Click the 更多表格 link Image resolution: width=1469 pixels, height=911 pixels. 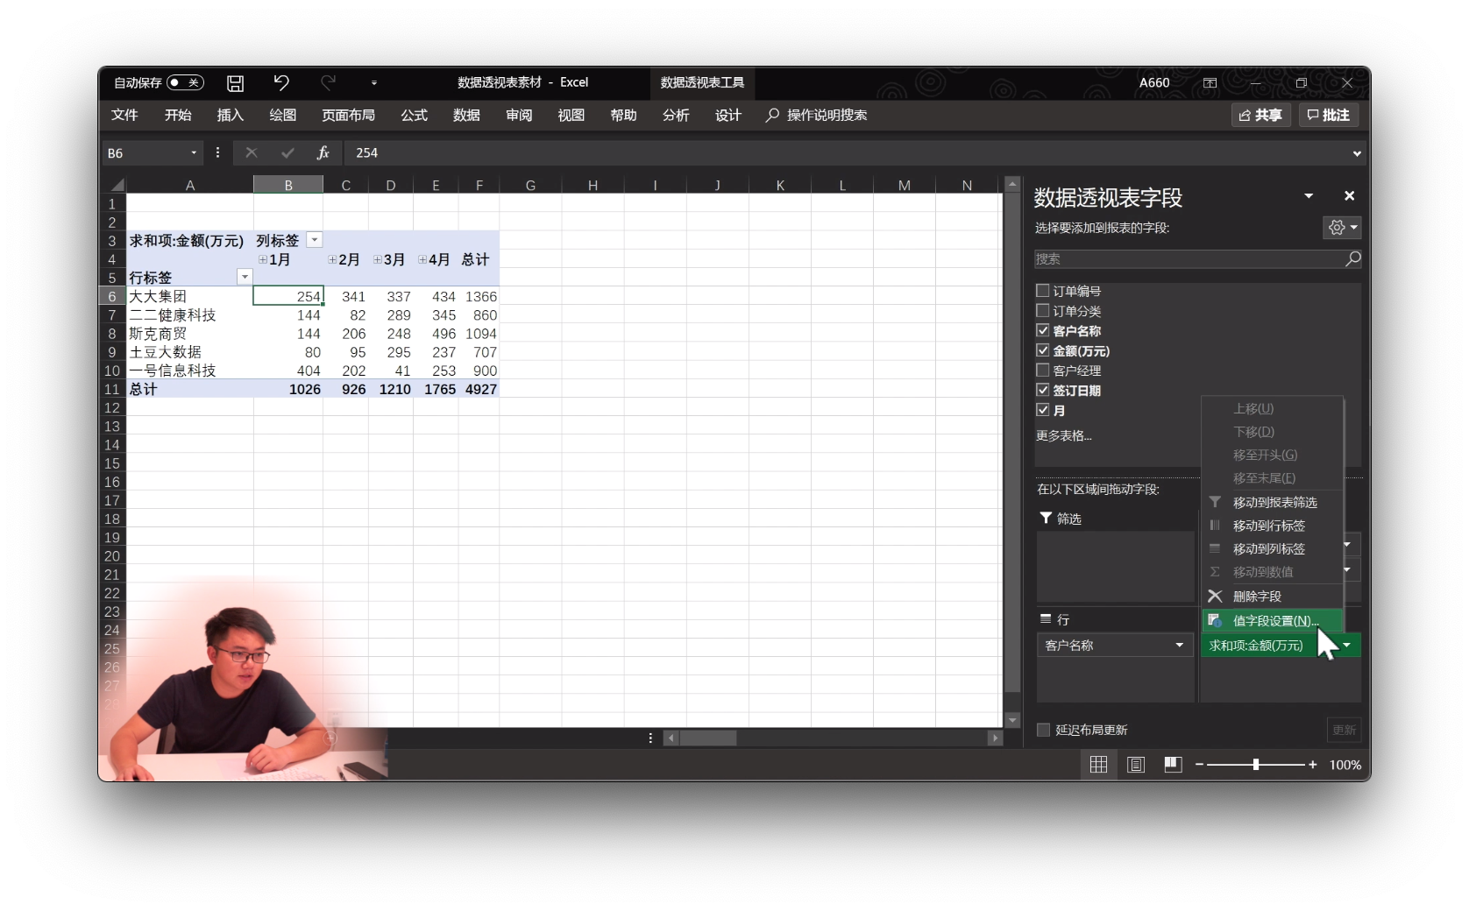1064,435
